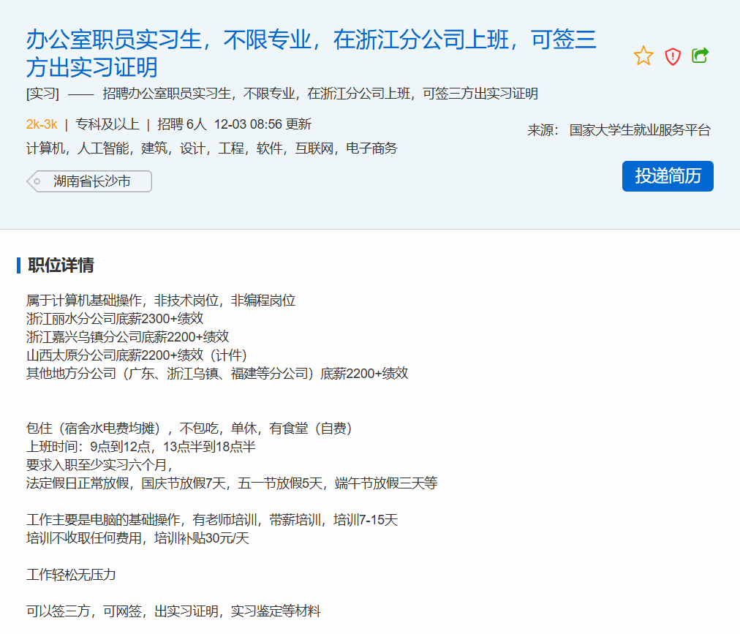Select the 湖南省长沙市 location tag
Image resolution: width=740 pixels, height=634 pixels.
click(92, 181)
